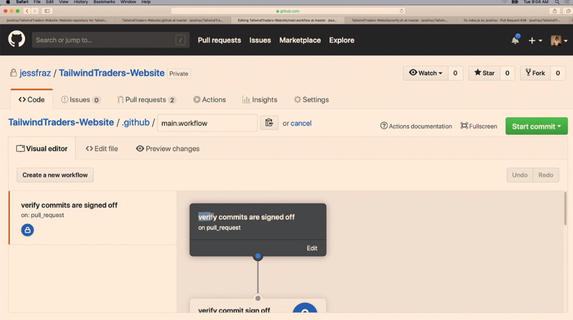
Task: Open the Start commit dropdown
Action: [x=537, y=126]
